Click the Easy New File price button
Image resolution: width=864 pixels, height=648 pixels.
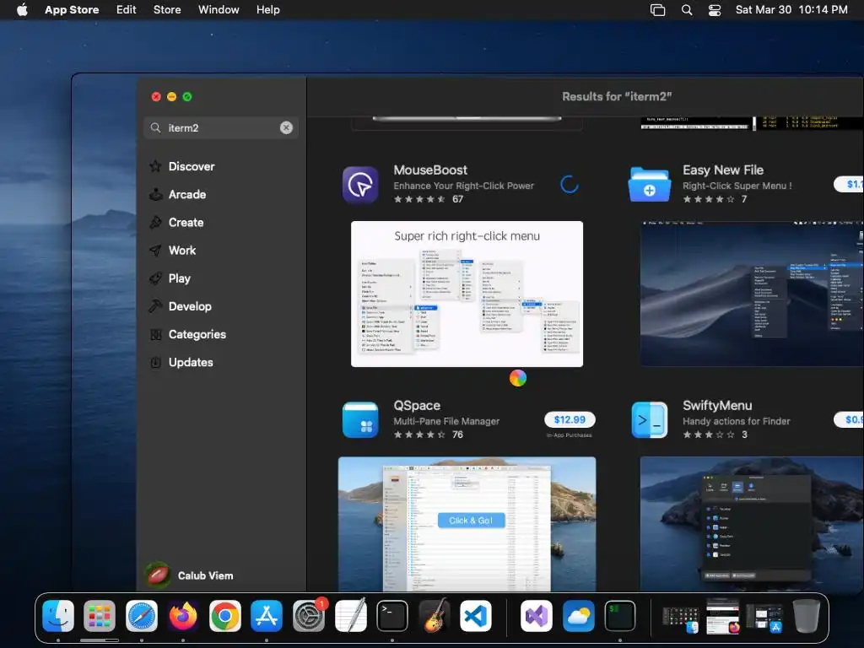(849, 184)
